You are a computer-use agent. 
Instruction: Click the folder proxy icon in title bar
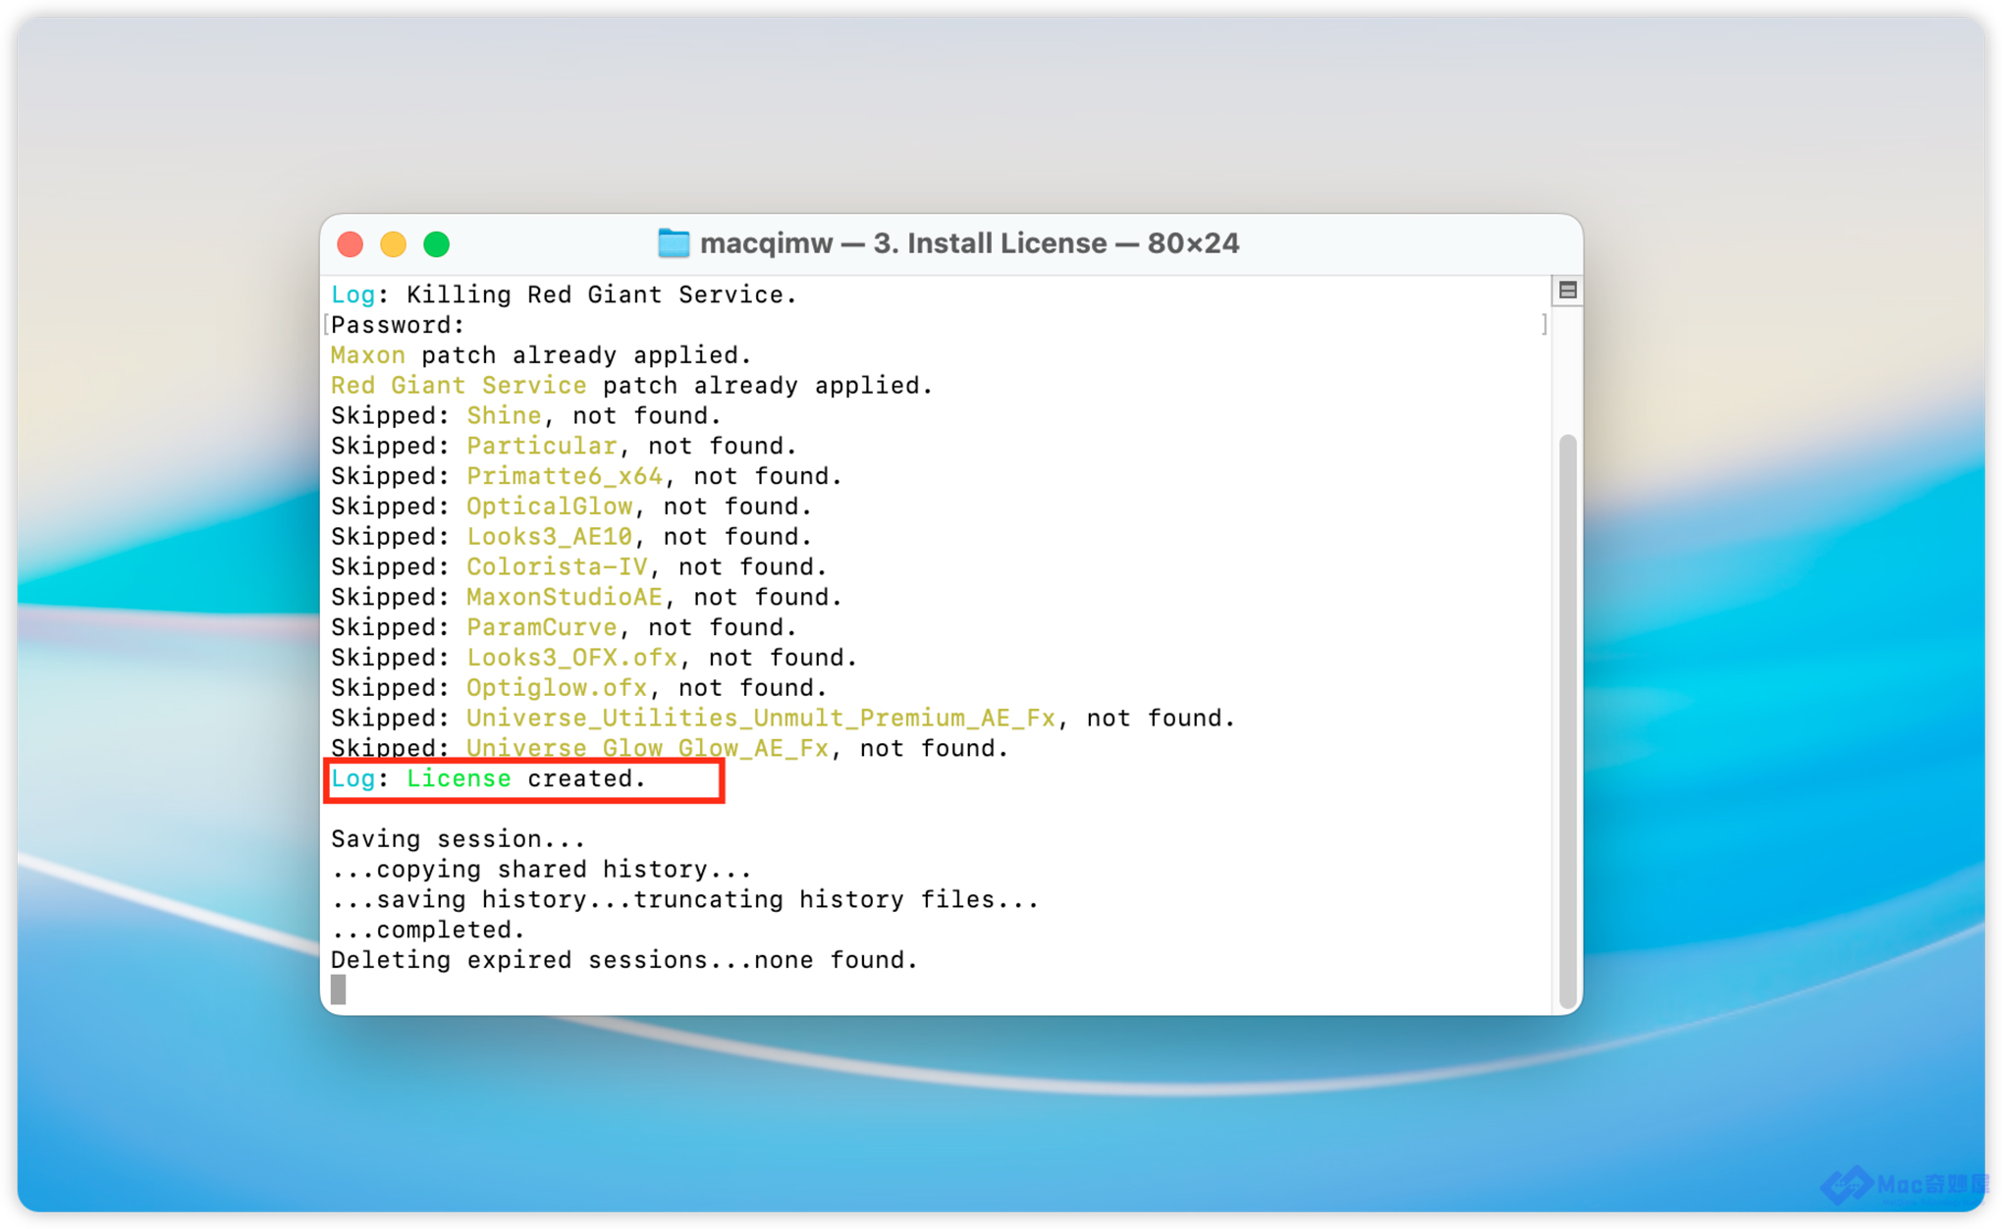click(673, 243)
